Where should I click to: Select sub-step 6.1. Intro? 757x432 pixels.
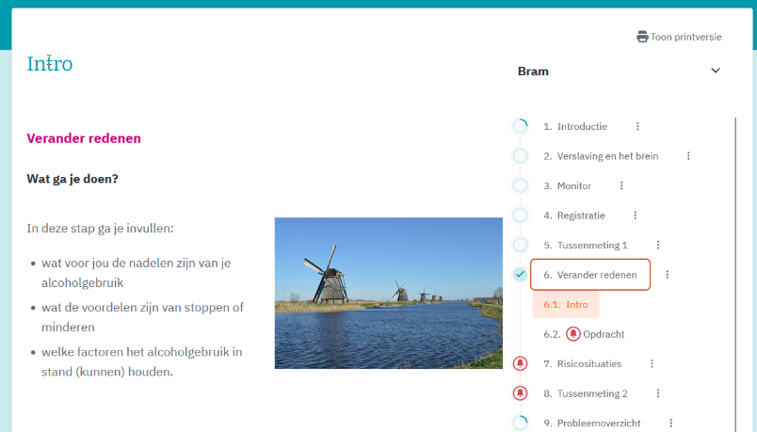pyautogui.click(x=566, y=305)
